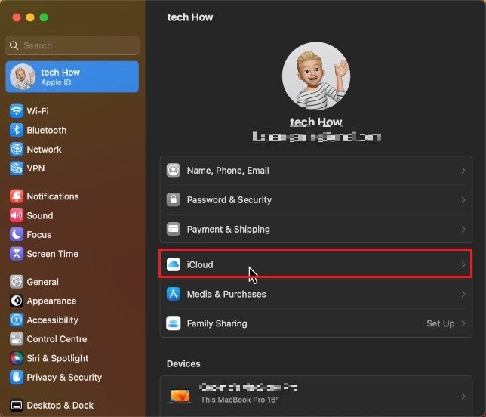Click the General gear icon
The width and height of the screenshot is (486, 417).
click(17, 282)
